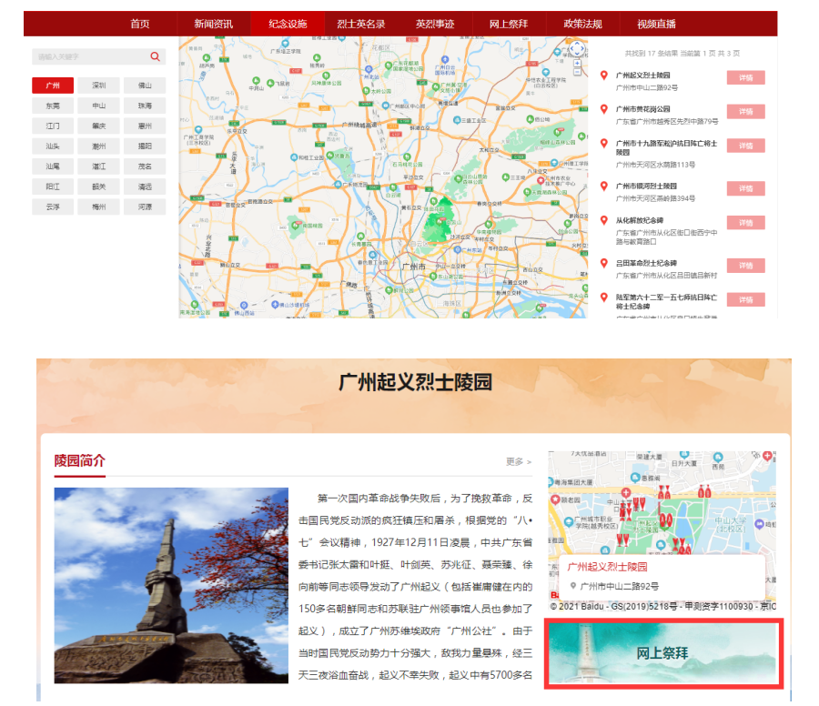
Task: Select the 肇庆 city filter button
Action: point(98,126)
